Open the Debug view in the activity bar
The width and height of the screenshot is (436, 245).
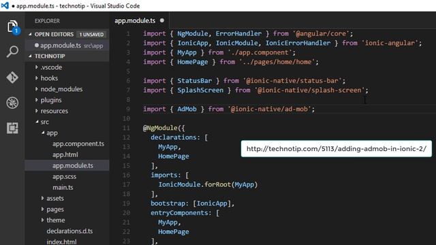(x=12, y=103)
